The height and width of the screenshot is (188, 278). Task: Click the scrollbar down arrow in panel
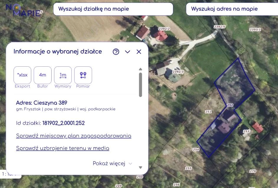tap(140, 167)
